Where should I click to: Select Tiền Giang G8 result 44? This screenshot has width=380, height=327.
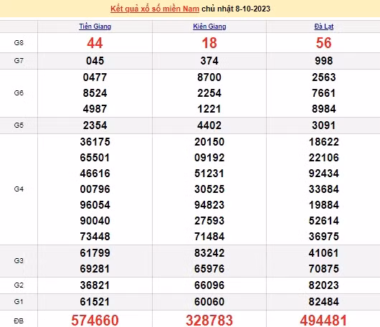[95, 43]
